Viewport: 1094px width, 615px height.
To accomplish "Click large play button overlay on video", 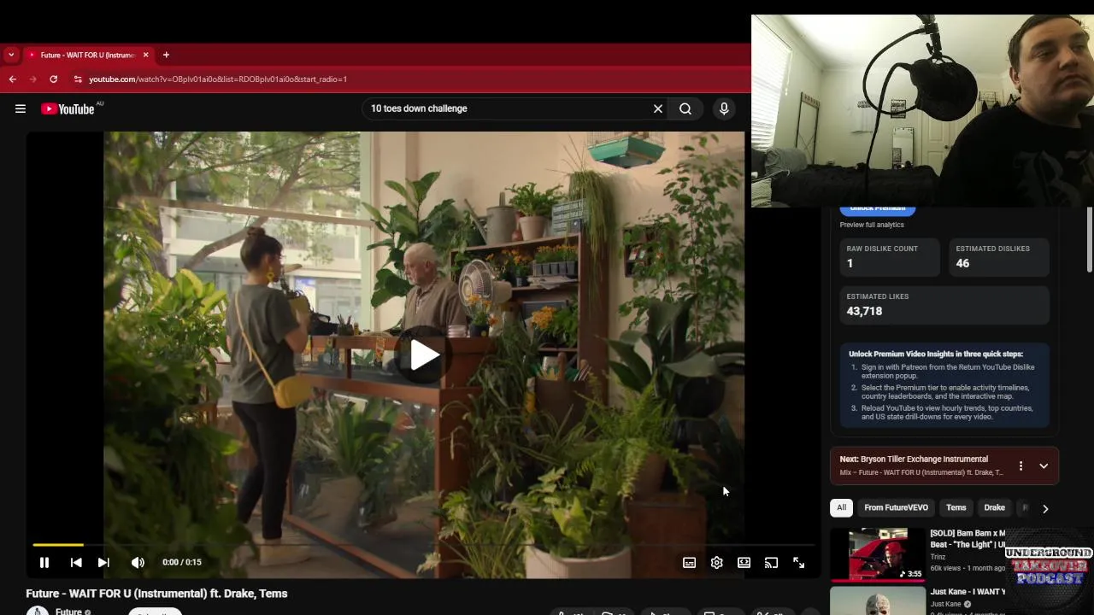I will coord(424,355).
